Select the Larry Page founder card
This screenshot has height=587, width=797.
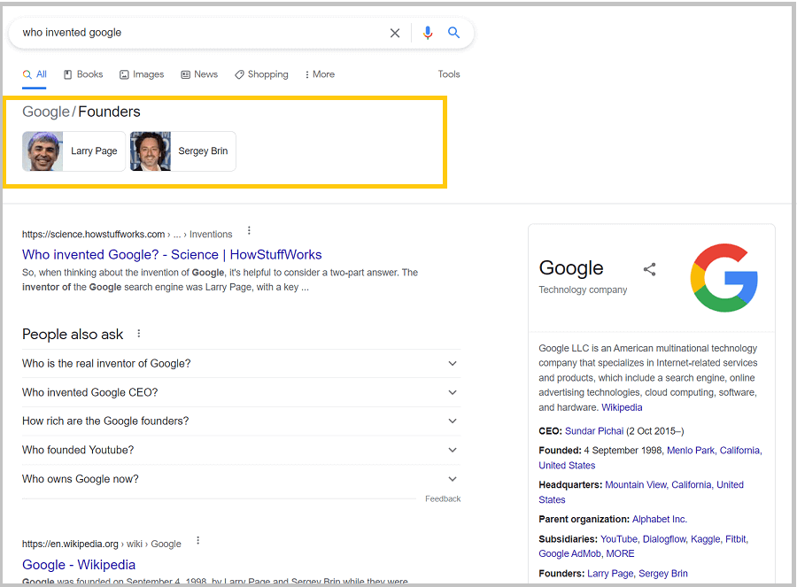pyautogui.click(x=74, y=151)
